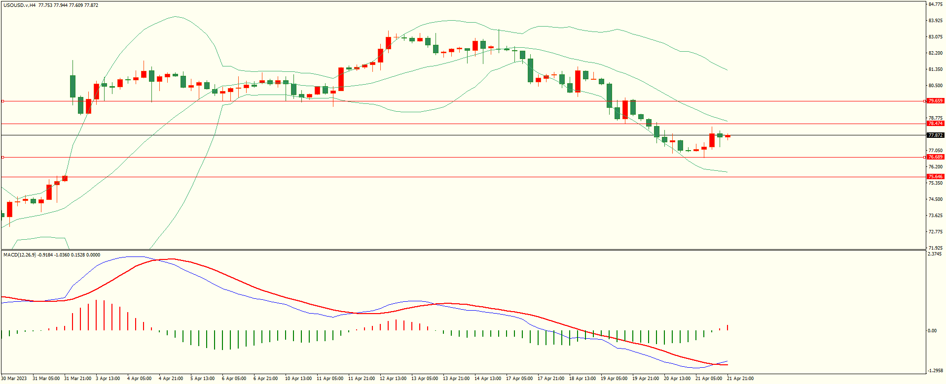Click the 10 Apr 13:00 time label
The height and width of the screenshot is (384, 946).
(x=298, y=379)
